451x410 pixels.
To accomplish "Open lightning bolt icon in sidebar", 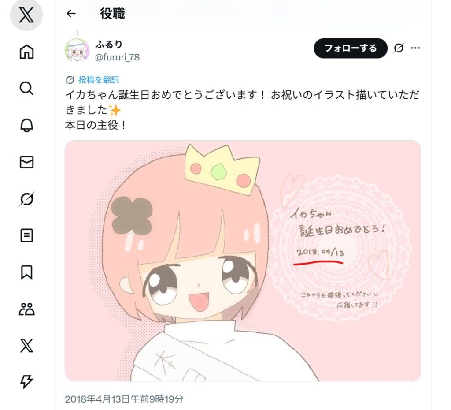I will 26,382.
